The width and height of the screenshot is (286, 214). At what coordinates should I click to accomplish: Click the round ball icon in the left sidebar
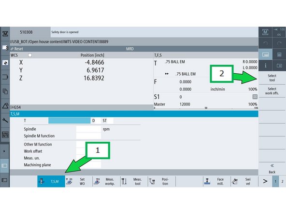[5, 63]
